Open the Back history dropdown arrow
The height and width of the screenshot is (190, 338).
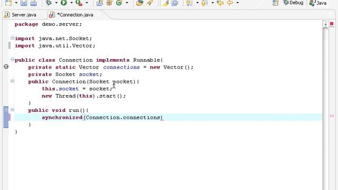click(x=237, y=3)
